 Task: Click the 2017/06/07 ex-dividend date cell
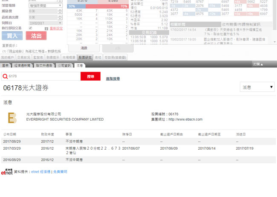(x=131, y=148)
